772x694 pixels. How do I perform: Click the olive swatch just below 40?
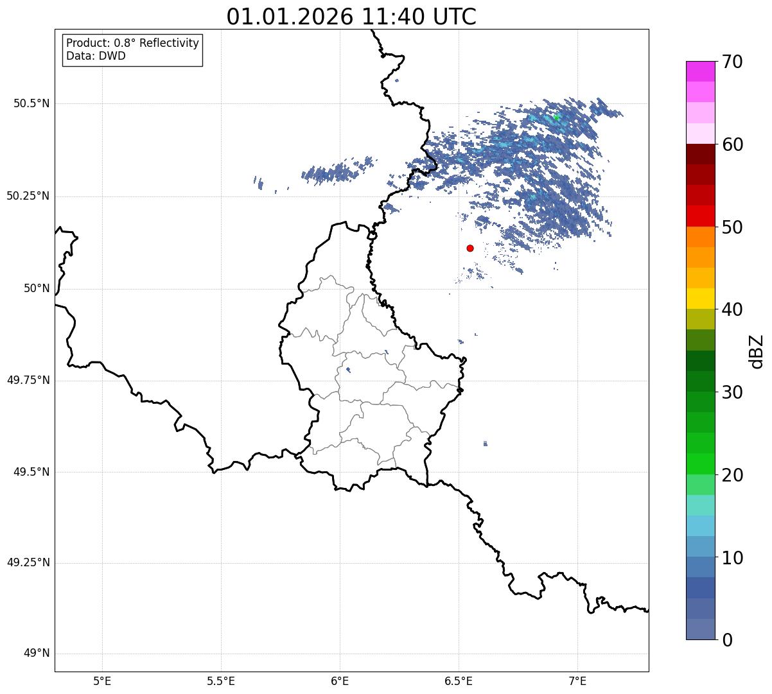[x=700, y=319]
